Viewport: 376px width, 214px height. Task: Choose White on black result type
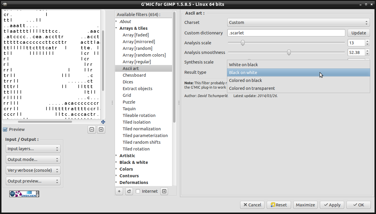pyautogui.click(x=299, y=65)
